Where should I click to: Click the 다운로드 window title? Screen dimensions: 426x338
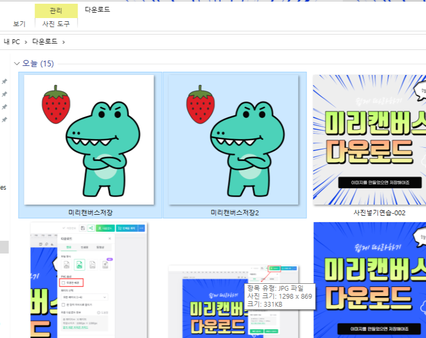click(x=97, y=10)
